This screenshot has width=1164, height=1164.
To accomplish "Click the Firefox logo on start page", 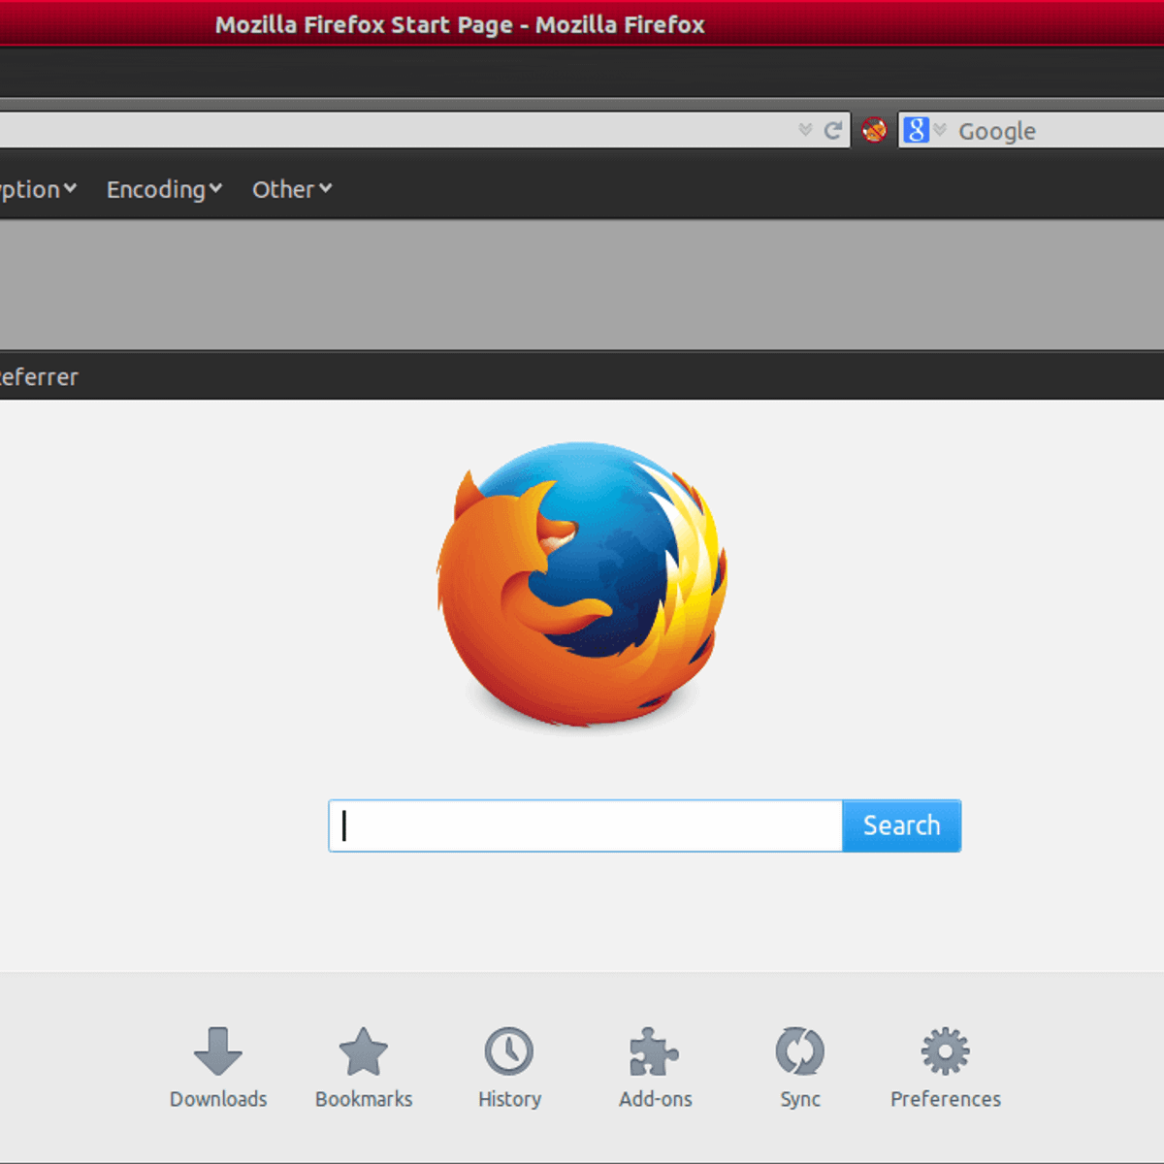I will pyautogui.click(x=582, y=586).
